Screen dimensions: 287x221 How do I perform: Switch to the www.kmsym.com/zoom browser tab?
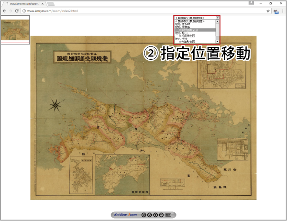24,3
